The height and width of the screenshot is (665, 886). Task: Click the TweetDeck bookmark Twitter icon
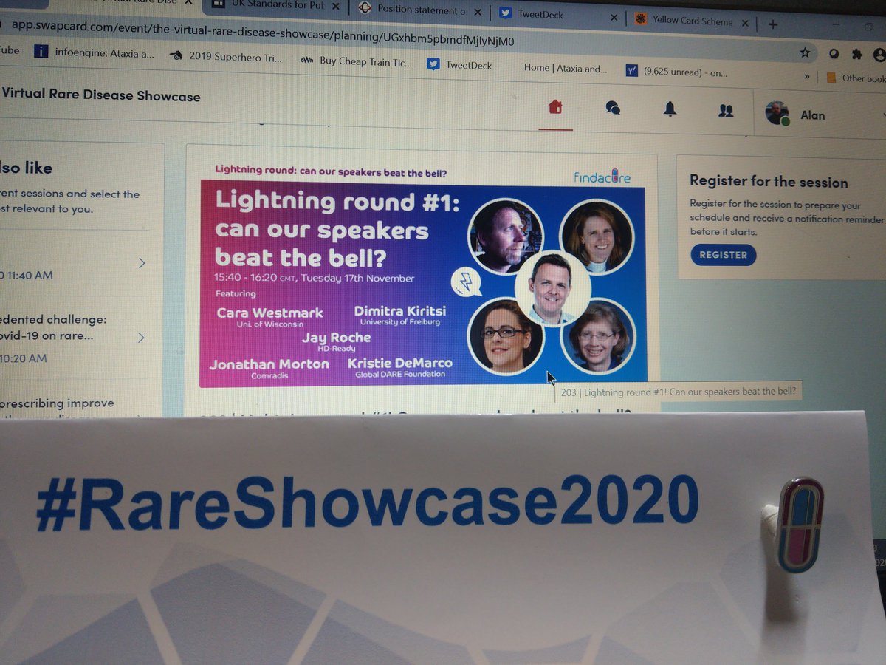[x=433, y=64]
